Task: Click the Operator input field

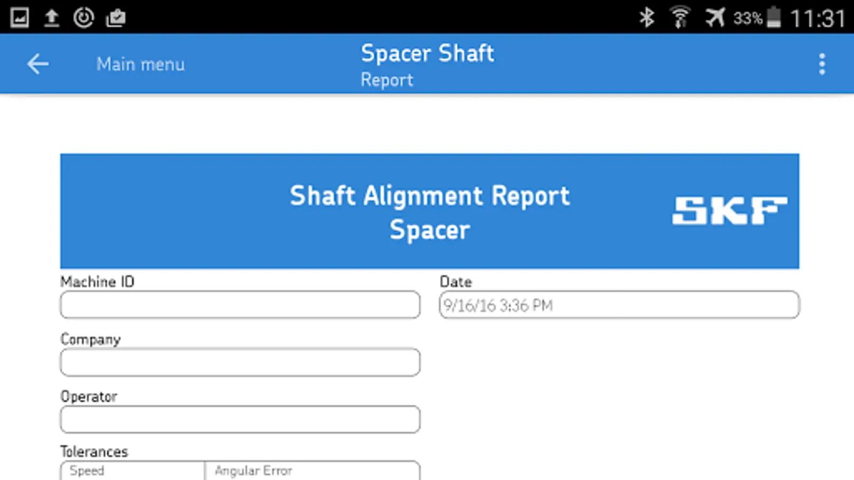Action: pyautogui.click(x=240, y=419)
